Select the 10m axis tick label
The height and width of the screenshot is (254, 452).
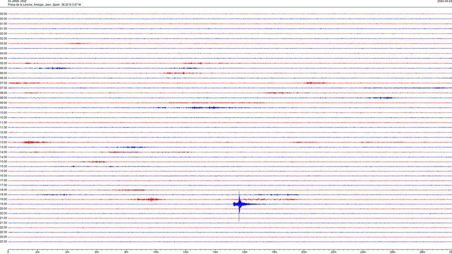click(156, 252)
